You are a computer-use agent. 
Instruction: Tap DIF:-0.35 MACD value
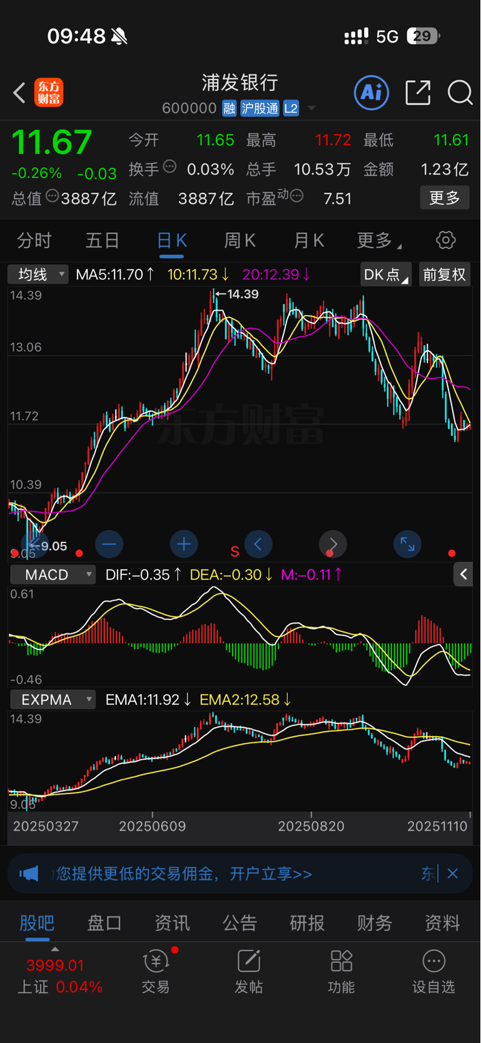(x=143, y=574)
